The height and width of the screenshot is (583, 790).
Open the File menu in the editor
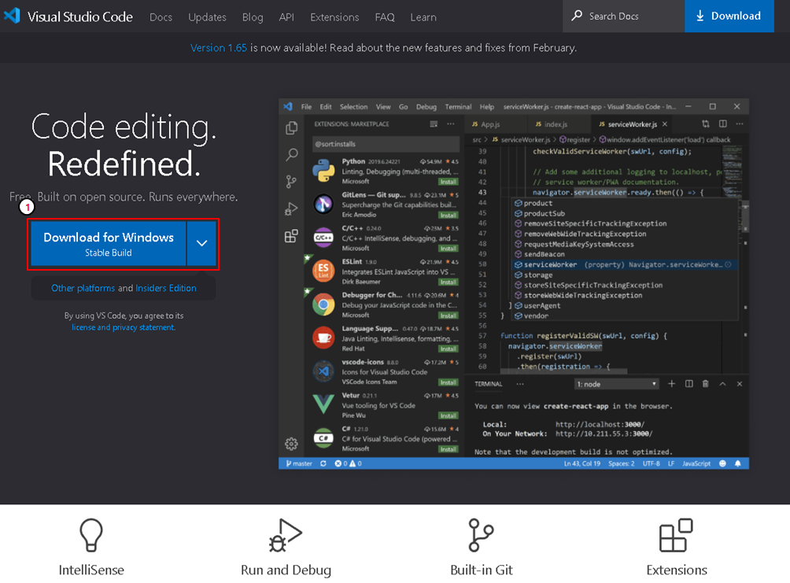(x=306, y=107)
